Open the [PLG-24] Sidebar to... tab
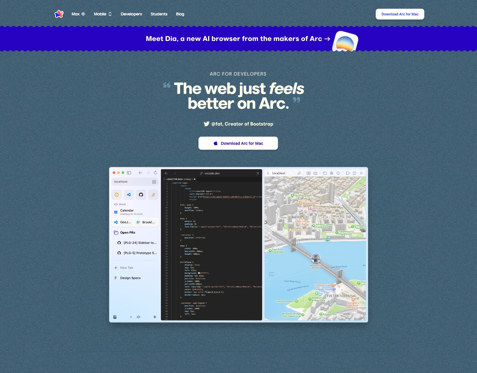The image size is (477, 373). coord(137,243)
